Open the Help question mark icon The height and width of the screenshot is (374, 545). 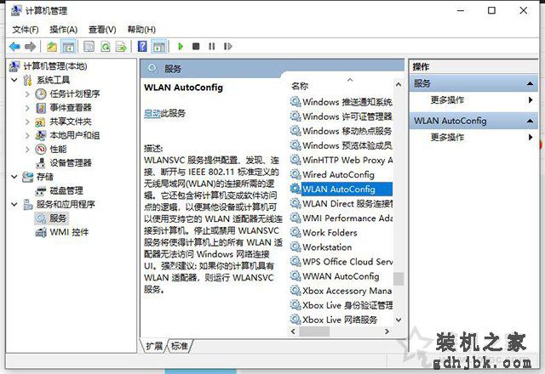(x=142, y=46)
